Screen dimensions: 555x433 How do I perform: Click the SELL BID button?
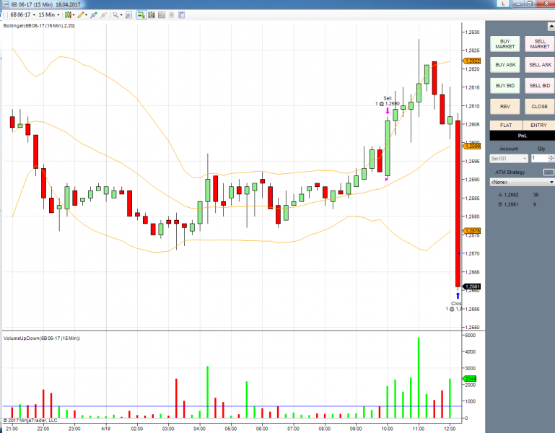pyautogui.click(x=539, y=86)
